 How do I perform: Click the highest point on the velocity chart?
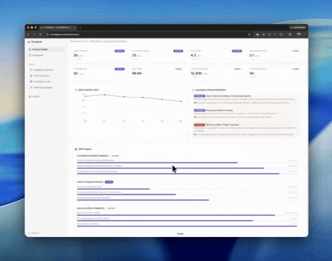pyautogui.click(x=105, y=95)
